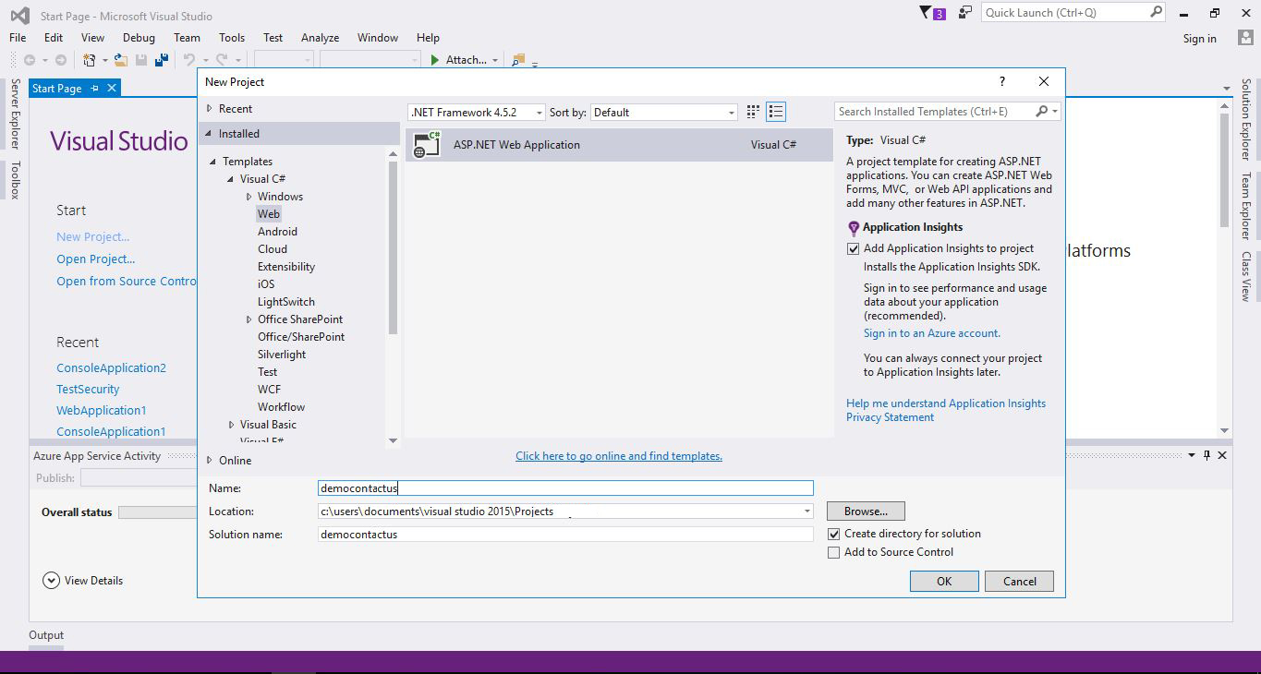Click the send feedback icon

[x=964, y=12]
